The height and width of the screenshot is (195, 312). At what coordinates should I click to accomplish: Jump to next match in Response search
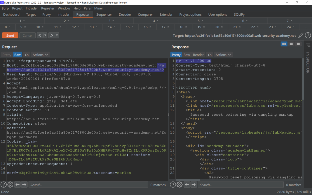(x=194, y=185)
